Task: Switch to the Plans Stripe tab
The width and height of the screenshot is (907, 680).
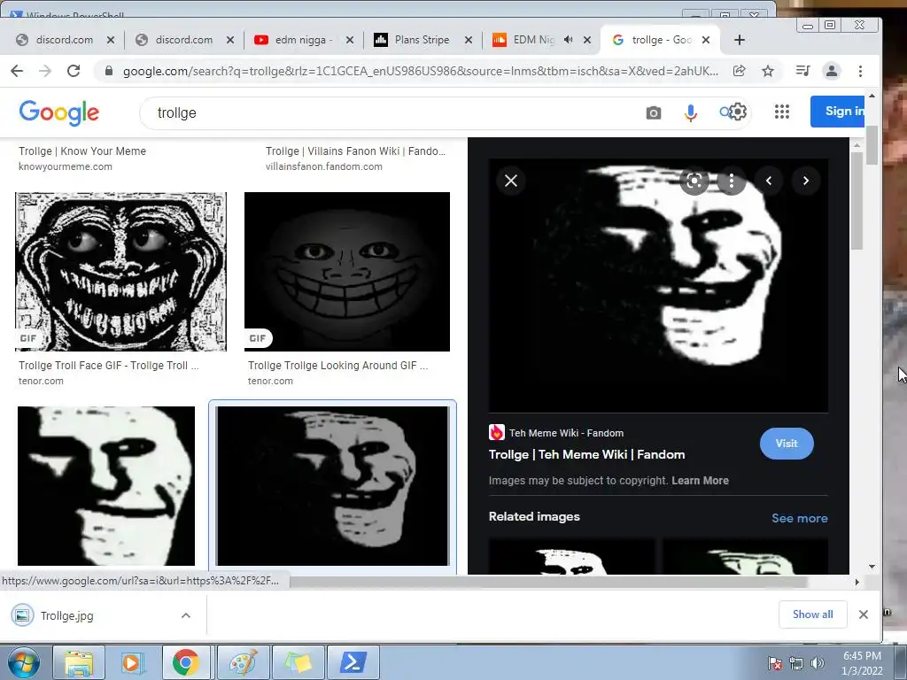Action: pyautogui.click(x=421, y=40)
